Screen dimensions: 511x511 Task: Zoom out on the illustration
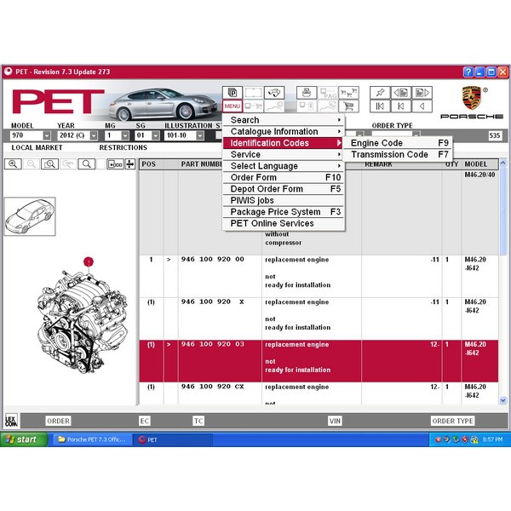click(32, 164)
